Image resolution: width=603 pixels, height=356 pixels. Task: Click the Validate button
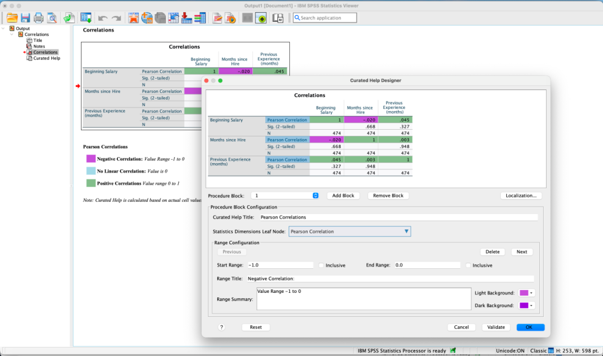(x=496, y=327)
